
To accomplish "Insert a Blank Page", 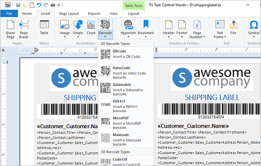I will [x=10, y=29].
